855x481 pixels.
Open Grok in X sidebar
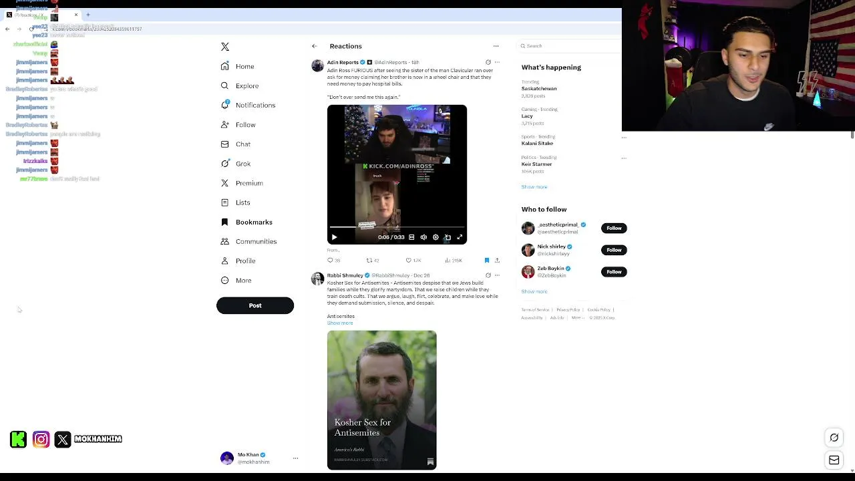(x=236, y=163)
